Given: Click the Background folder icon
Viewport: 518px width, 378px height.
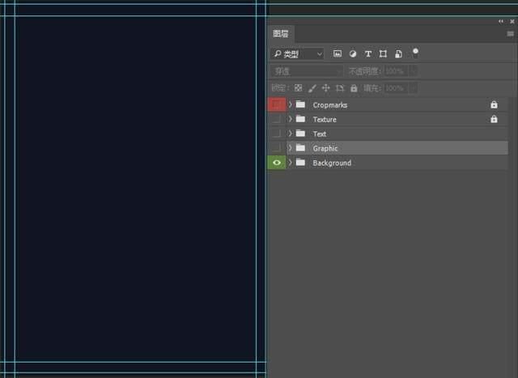Looking at the screenshot, I should [x=300, y=163].
